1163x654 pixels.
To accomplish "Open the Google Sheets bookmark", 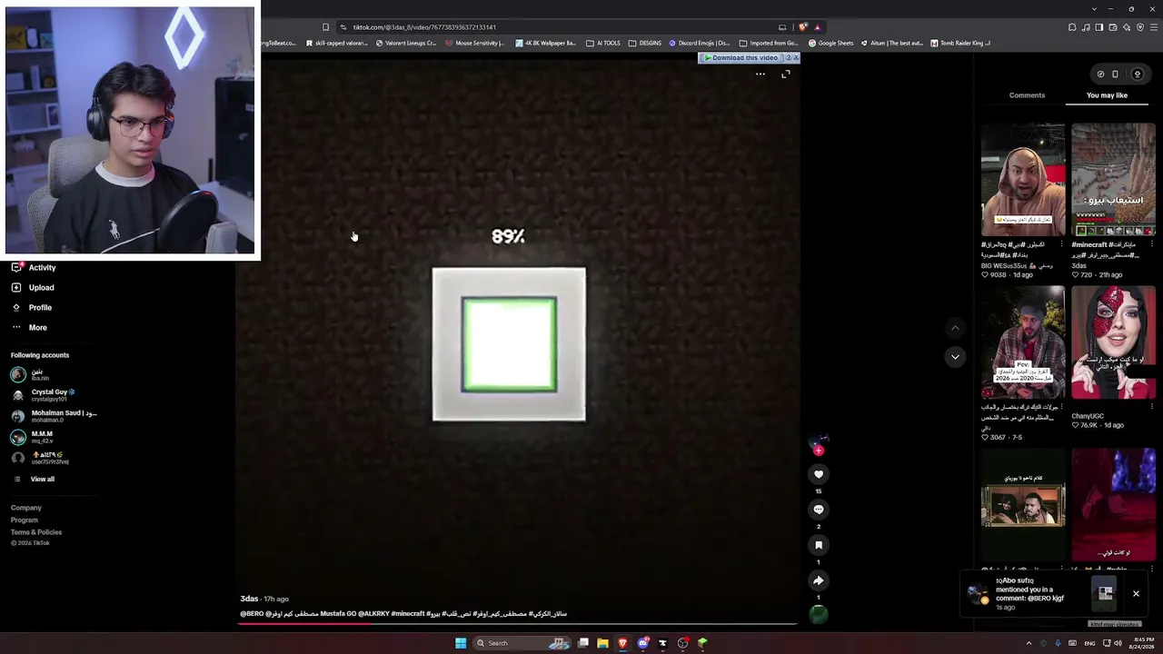I will (831, 43).
